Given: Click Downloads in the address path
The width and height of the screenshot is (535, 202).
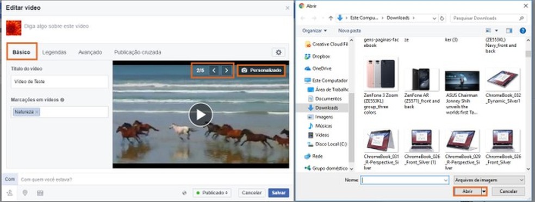Looking at the screenshot, I should click(398, 18).
